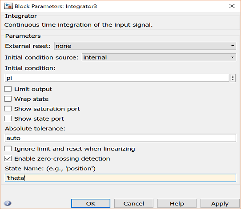Click the OK button
The height and width of the screenshot is (209, 241).
(91, 204)
